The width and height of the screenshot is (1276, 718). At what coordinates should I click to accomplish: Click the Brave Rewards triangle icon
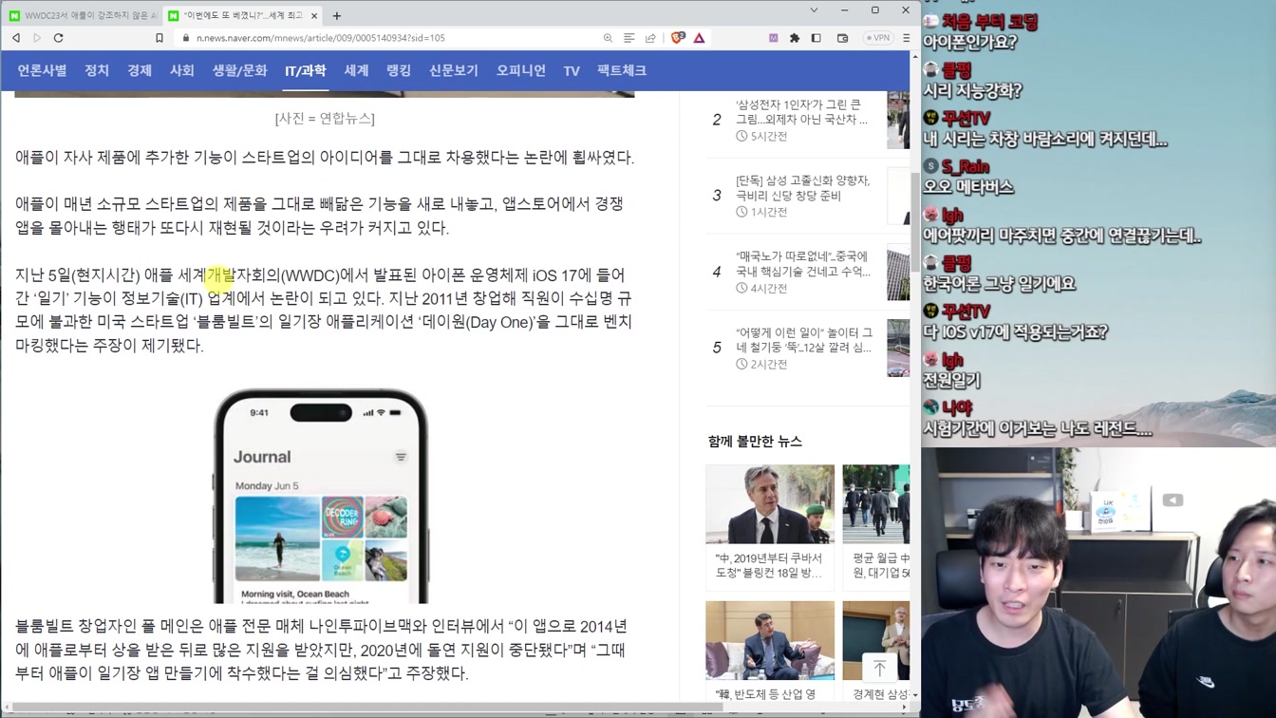(x=699, y=38)
